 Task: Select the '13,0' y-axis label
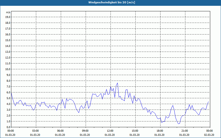(8, 52)
